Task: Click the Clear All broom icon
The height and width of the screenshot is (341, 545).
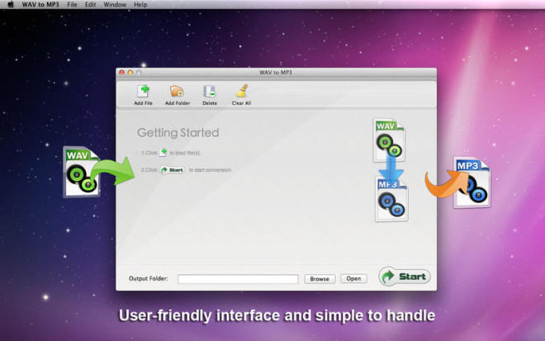Action: pyautogui.click(x=242, y=91)
